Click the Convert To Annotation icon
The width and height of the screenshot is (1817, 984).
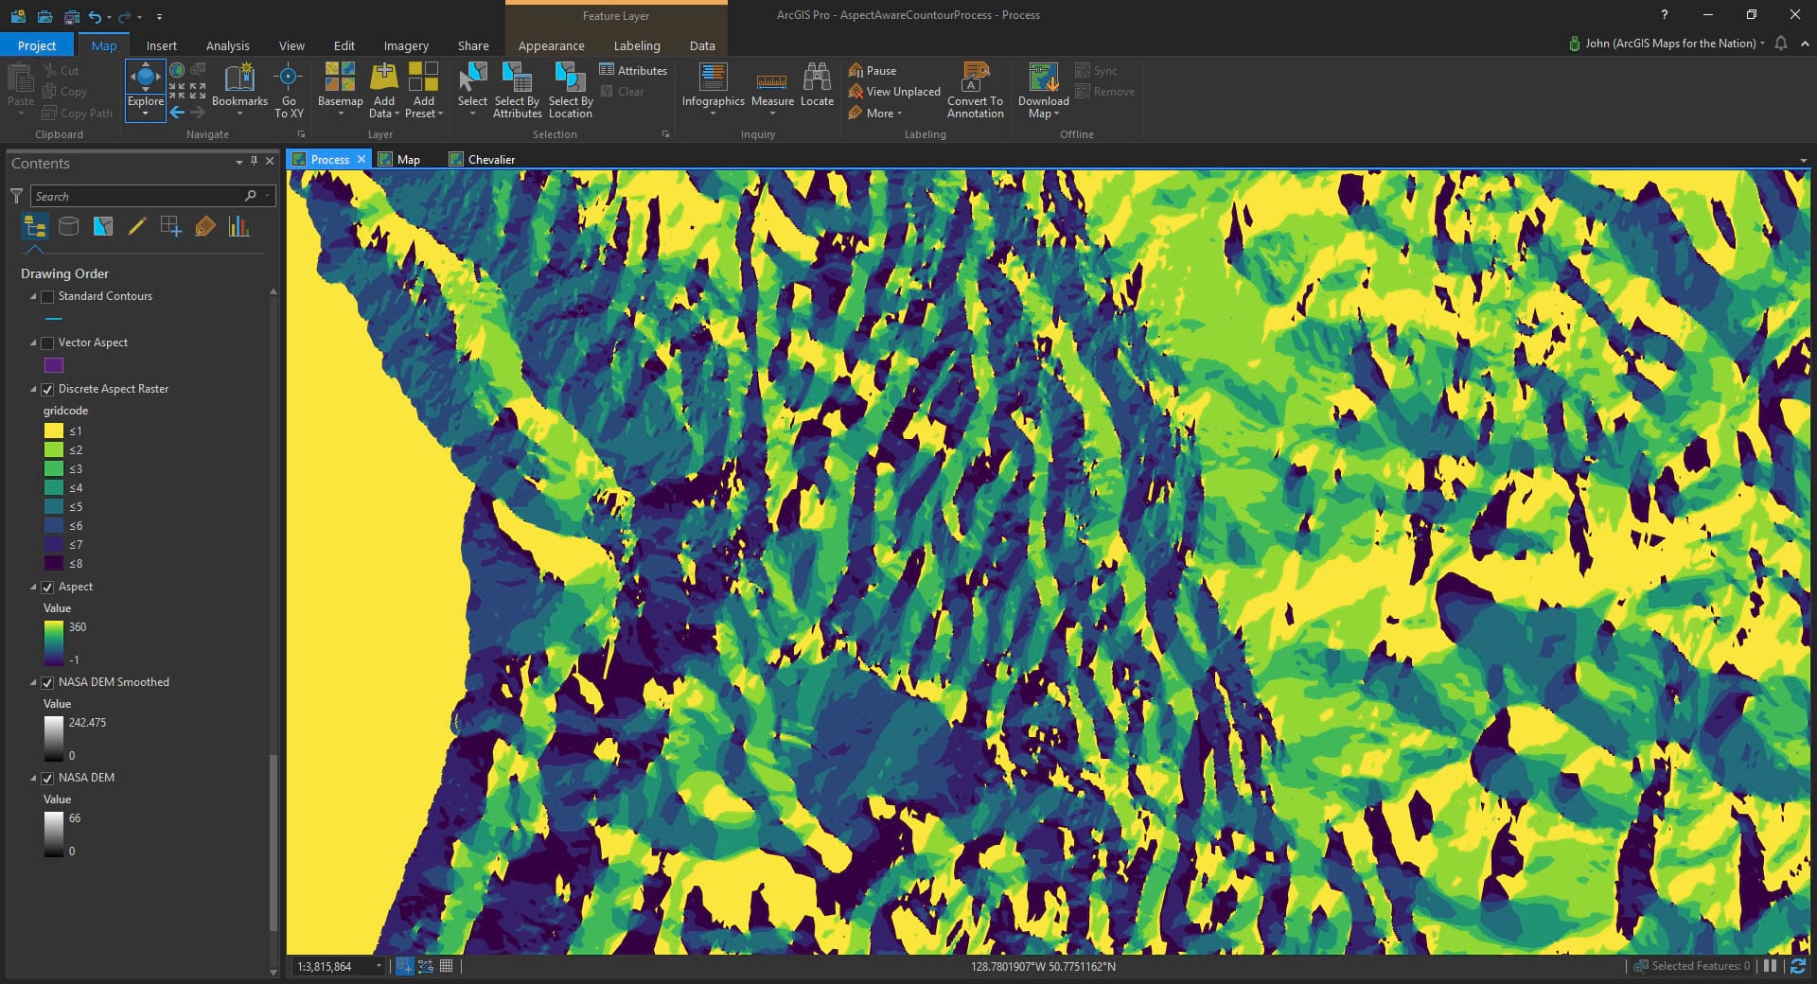pyautogui.click(x=975, y=78)
